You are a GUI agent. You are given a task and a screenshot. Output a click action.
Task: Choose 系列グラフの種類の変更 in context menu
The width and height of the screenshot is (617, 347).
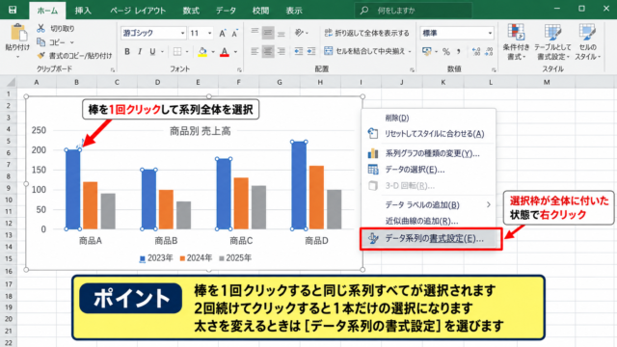point(428,153)
